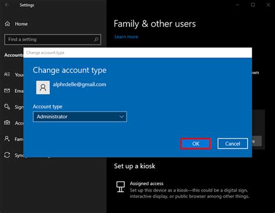The width and height of the screenshot is (275, 213).
Task: Click the Family & other users person icon
Action: click(x=7, y=139)
